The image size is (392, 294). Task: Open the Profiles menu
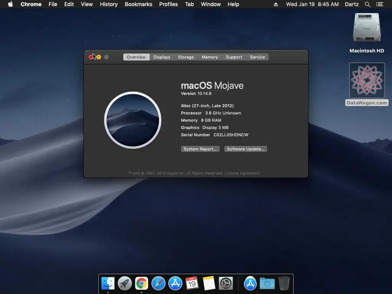point(168,4)
